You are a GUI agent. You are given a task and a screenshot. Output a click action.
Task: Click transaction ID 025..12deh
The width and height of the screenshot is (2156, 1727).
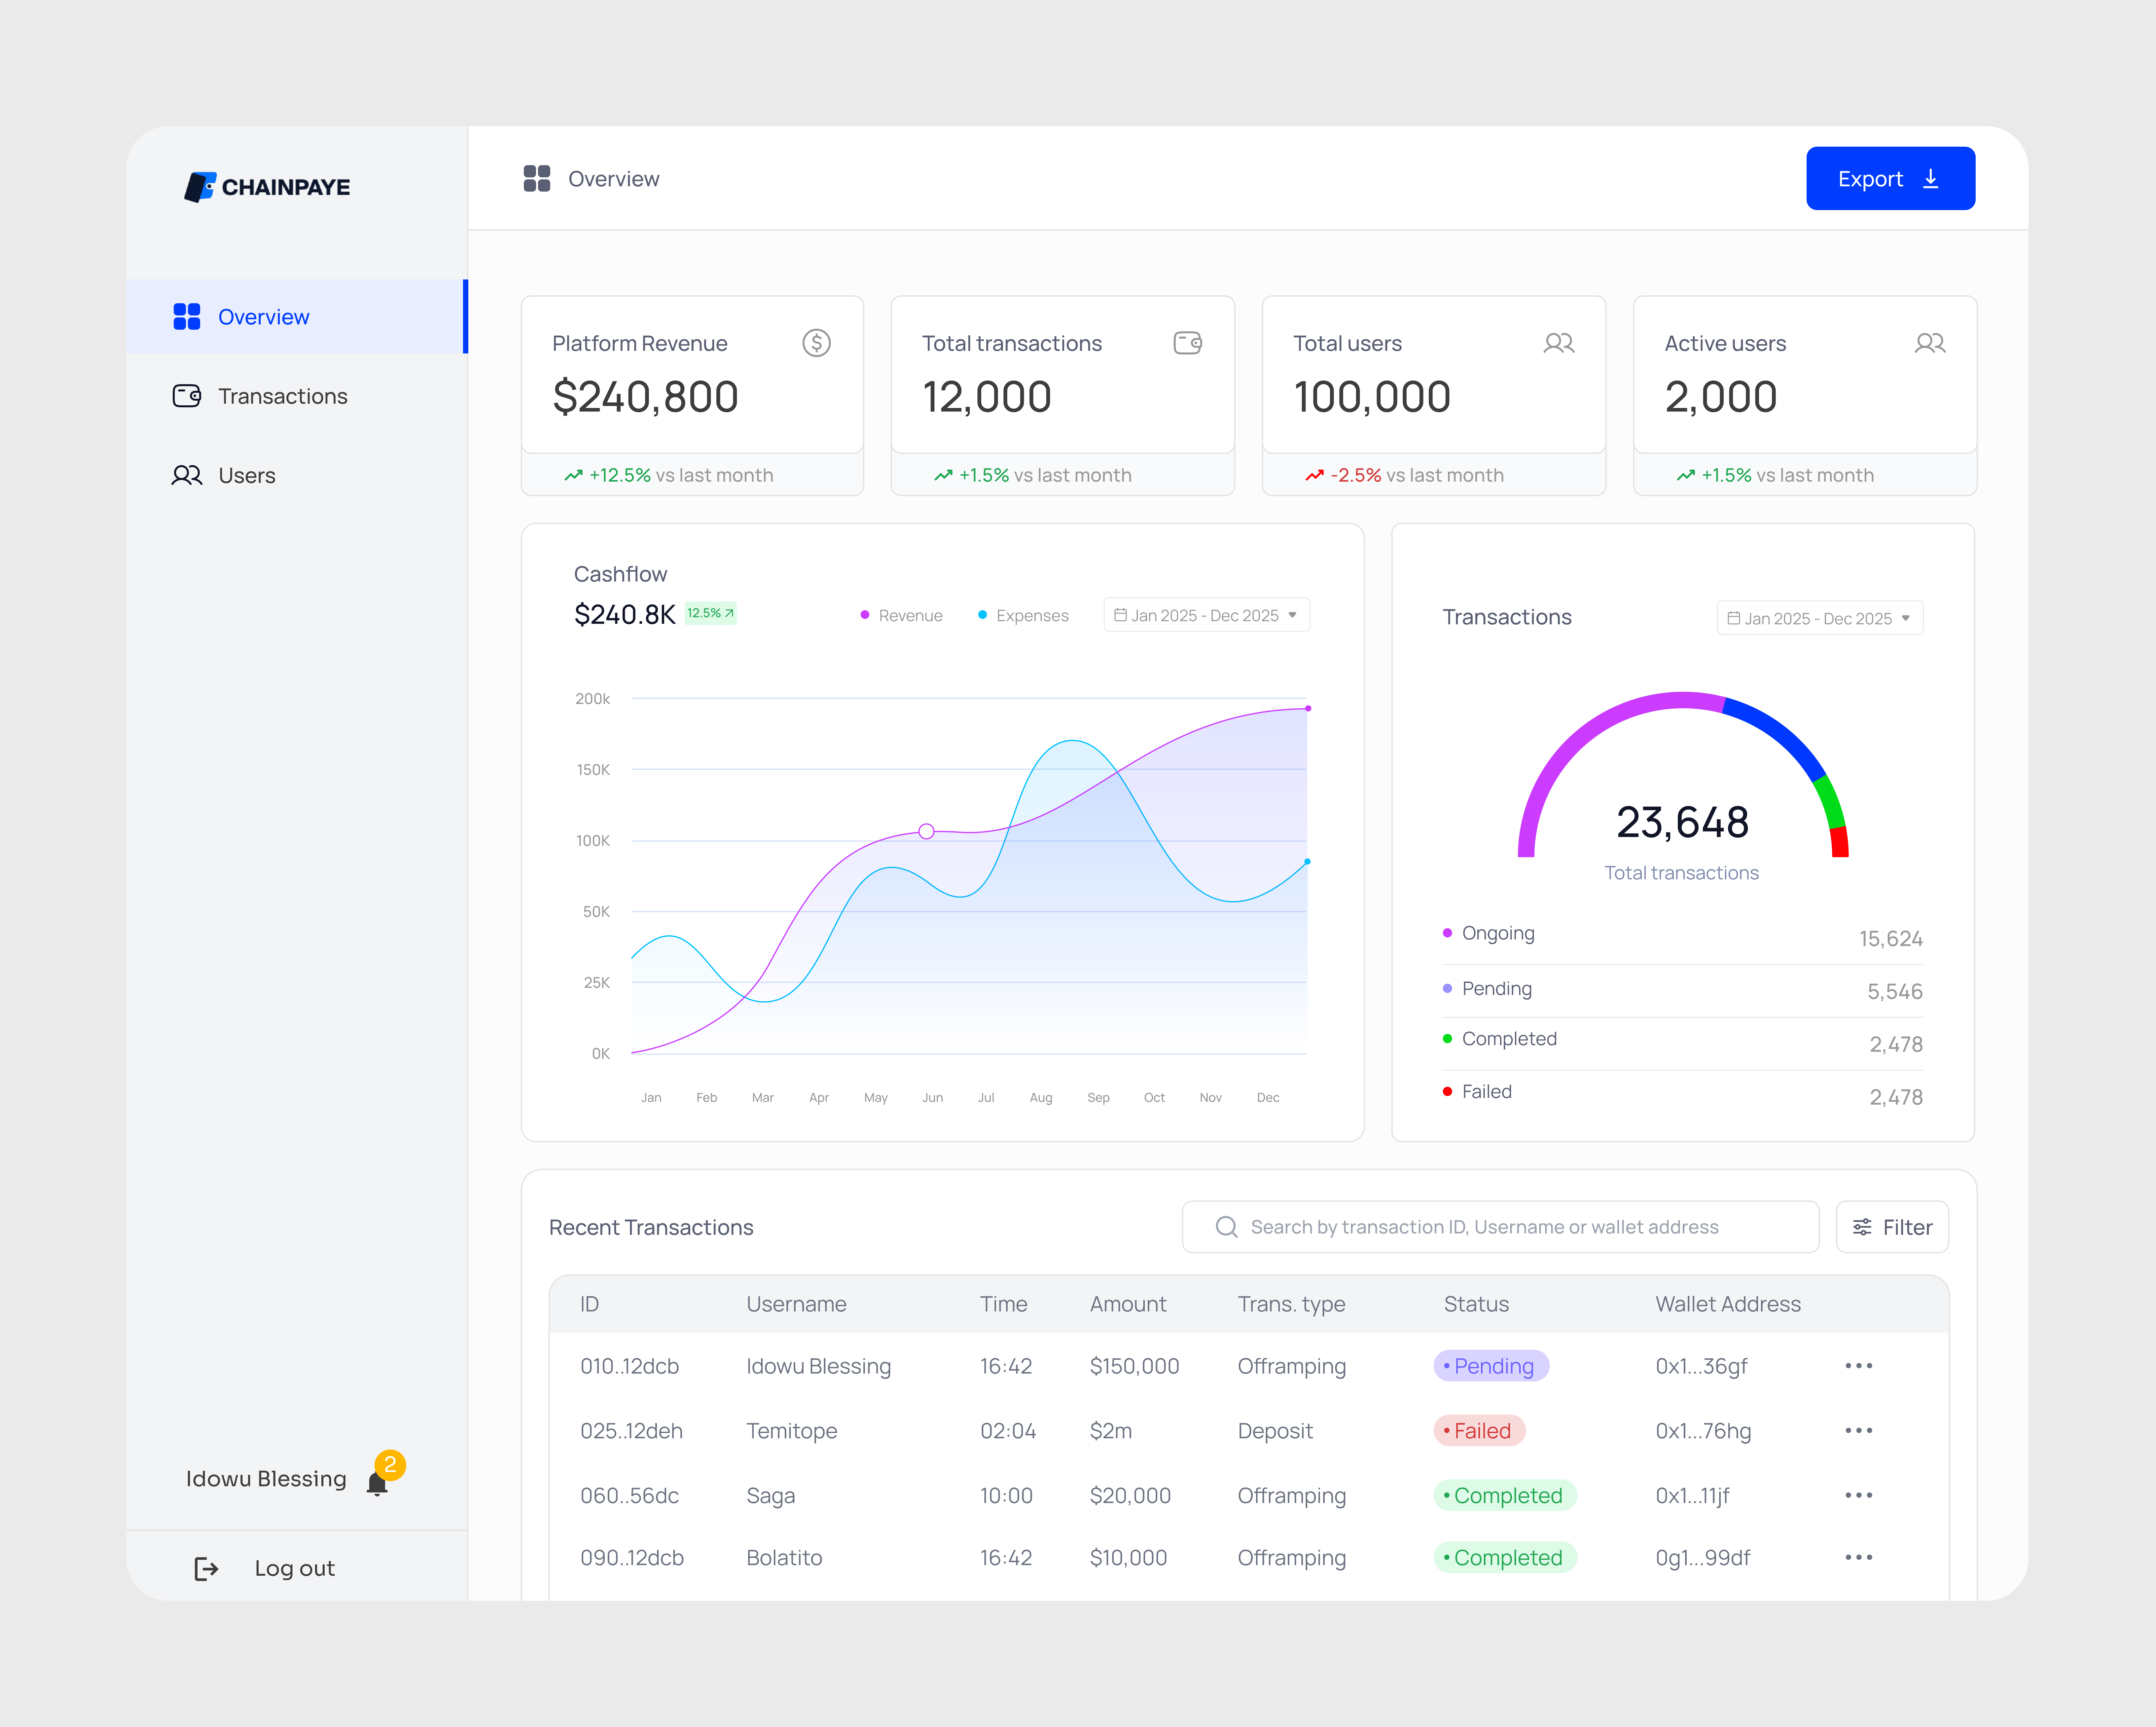point(632,1431)
